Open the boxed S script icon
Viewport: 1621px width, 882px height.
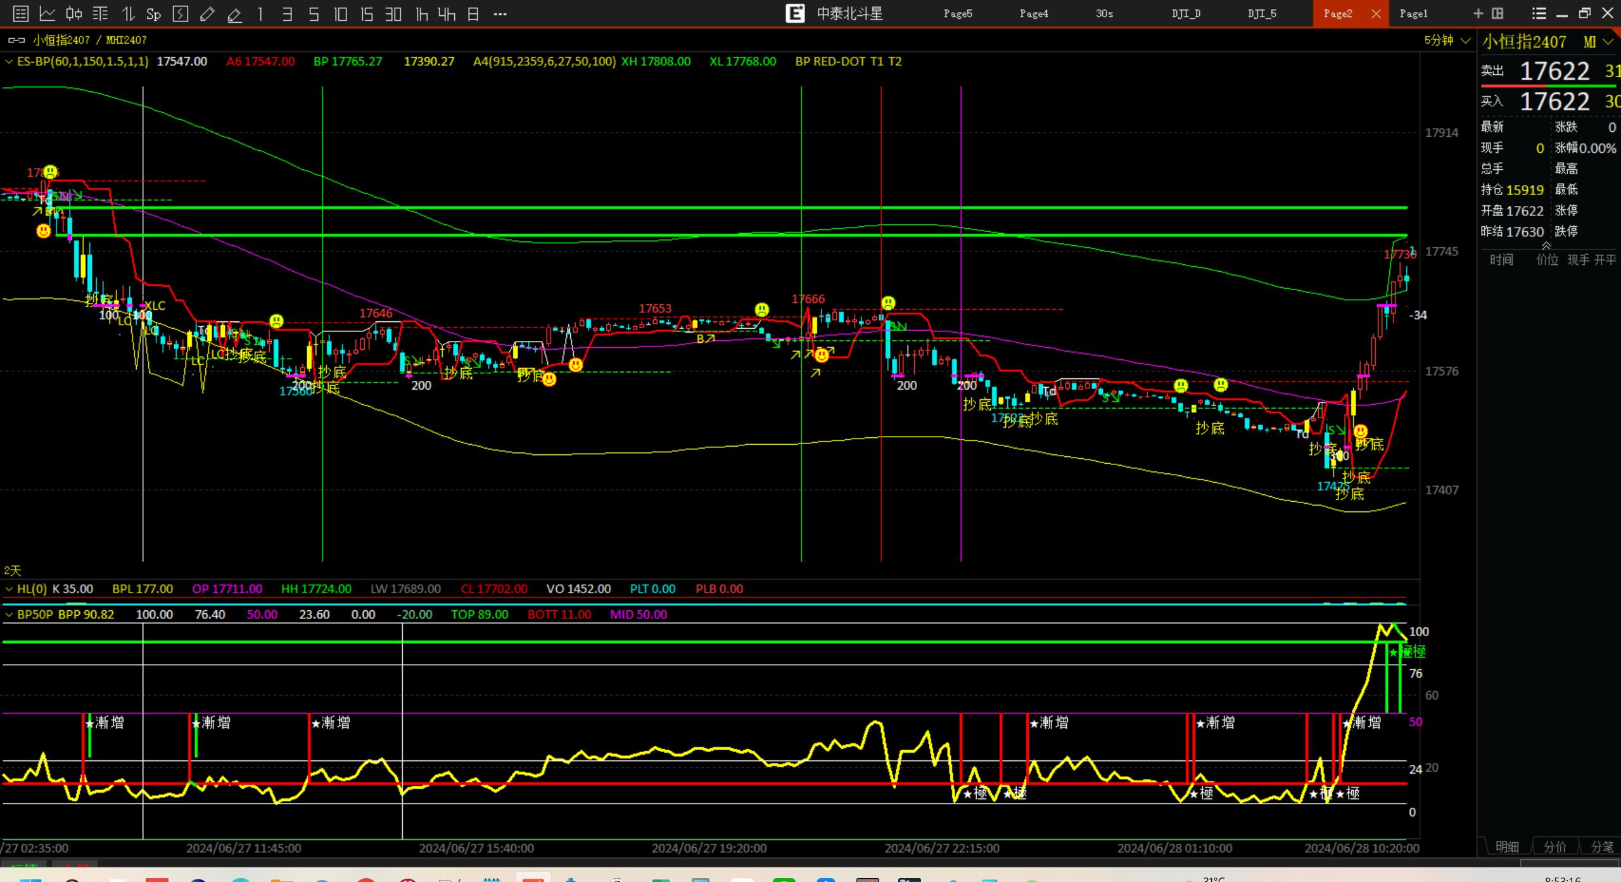coord(181,13)
